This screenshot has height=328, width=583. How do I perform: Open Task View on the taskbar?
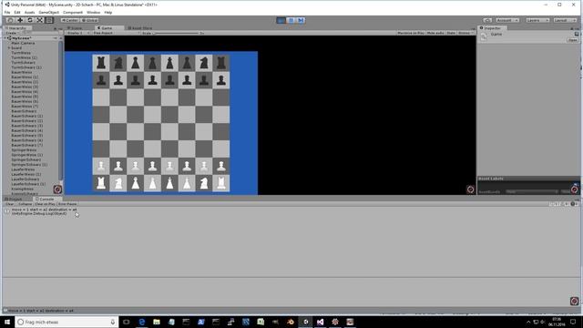pos(127,322)
